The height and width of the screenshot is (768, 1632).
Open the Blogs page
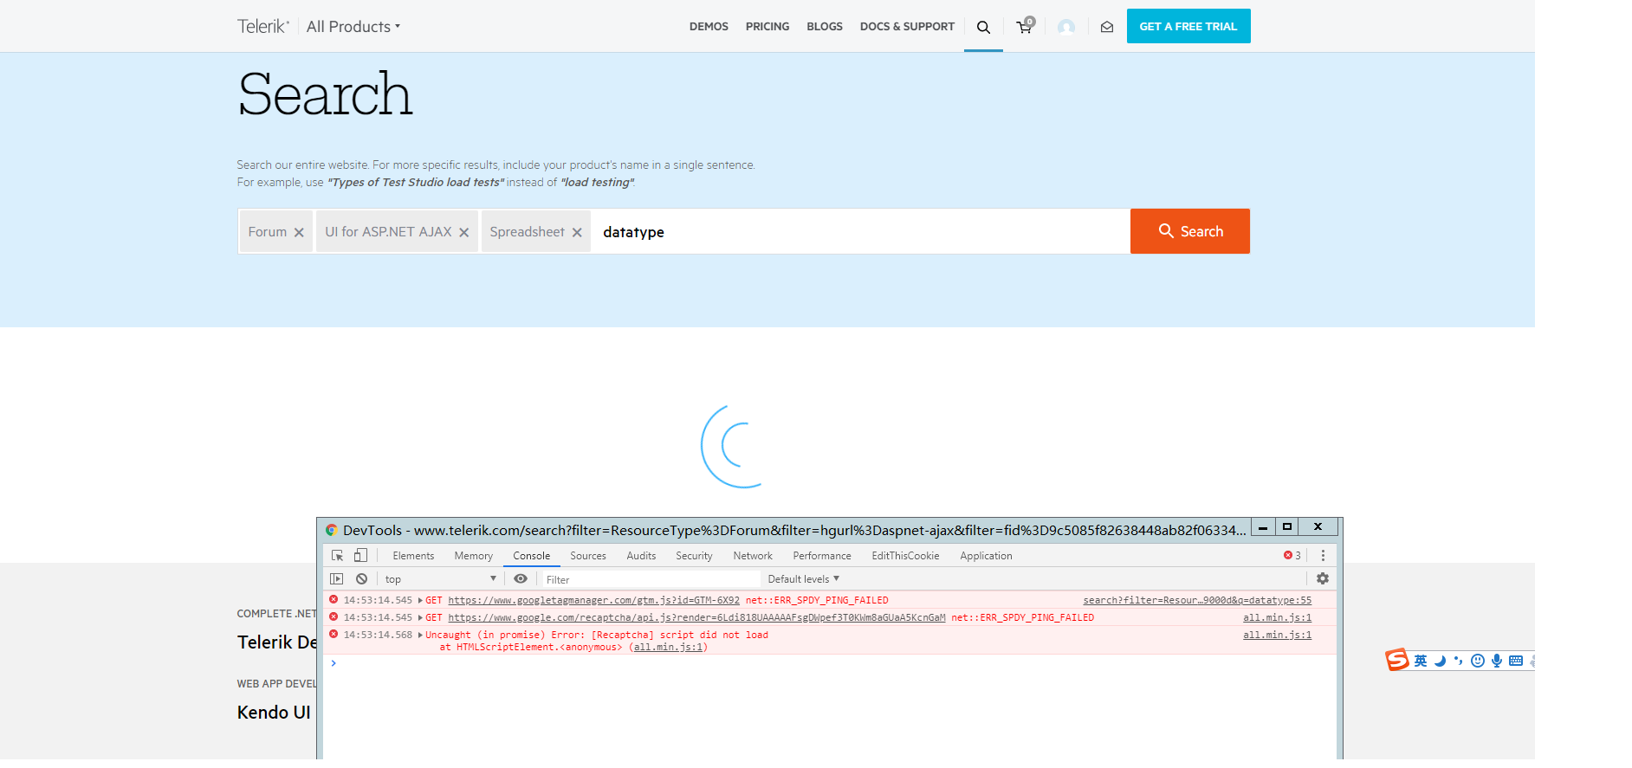825,27
